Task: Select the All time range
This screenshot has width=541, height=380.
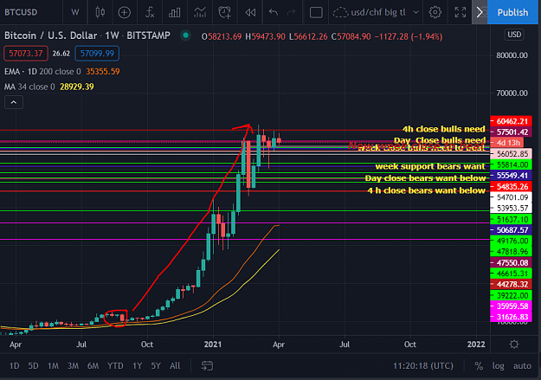Action: point(175,366)
